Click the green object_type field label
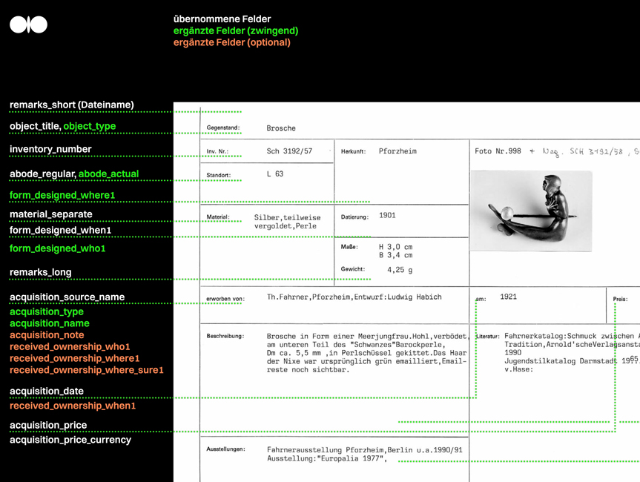Viewport: 640px width, 482px height. coord(90,126)
